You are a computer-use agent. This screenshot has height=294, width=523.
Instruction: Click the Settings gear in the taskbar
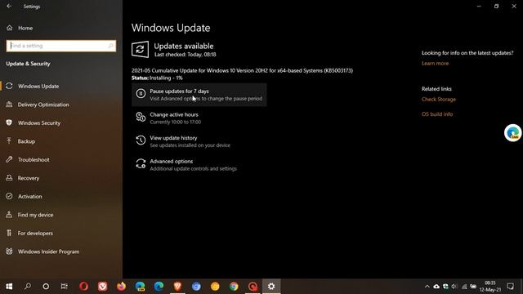coord(271,286)
